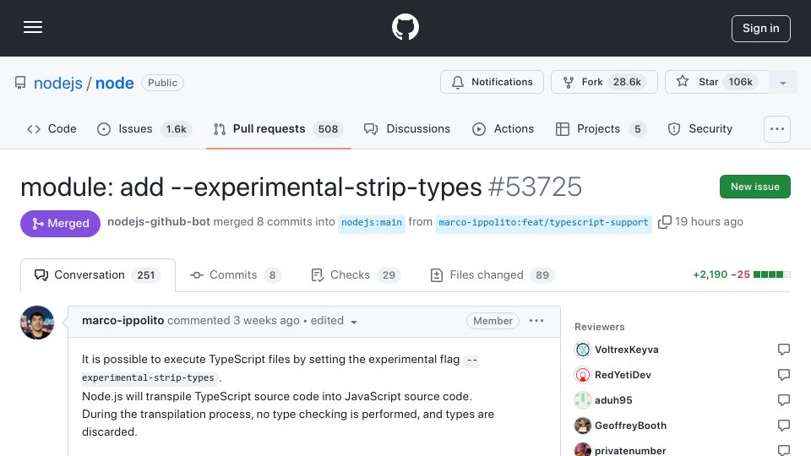Open reviewer RedYetiDev's profile
This screenshot has height=456, width=811.
pyautogui.click(x=623, y=375)
